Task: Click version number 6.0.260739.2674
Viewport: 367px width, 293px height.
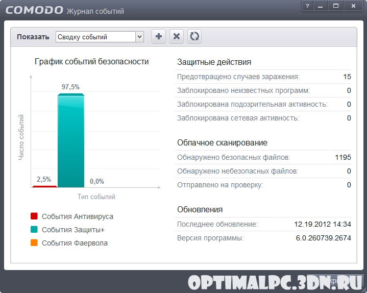Action: pyautogui.click(x=324, y=238)
